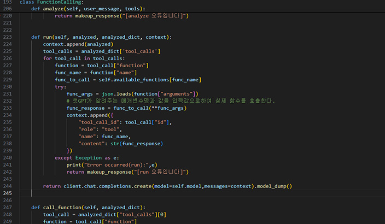The image size is (385, 224).
Task: Click the 'def run' method name
Action: tap(48, 37)
